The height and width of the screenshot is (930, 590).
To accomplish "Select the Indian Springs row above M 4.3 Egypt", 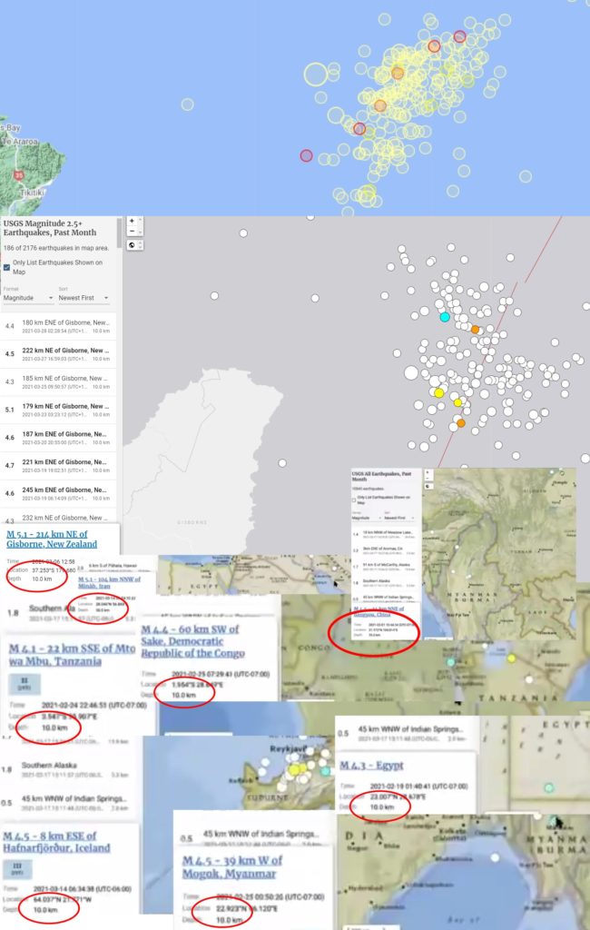I will pyautogui.click(x=406, y=733).
